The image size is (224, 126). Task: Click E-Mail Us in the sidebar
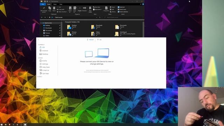(44, 70)
